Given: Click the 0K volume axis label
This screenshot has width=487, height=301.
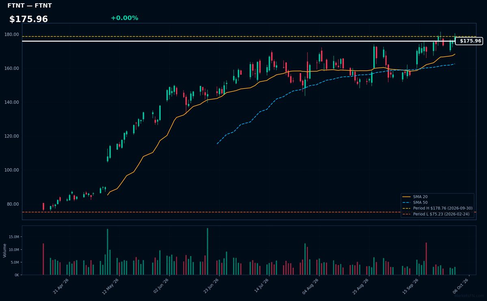Looking at the screenshot, I should click(x=17, y=275).
